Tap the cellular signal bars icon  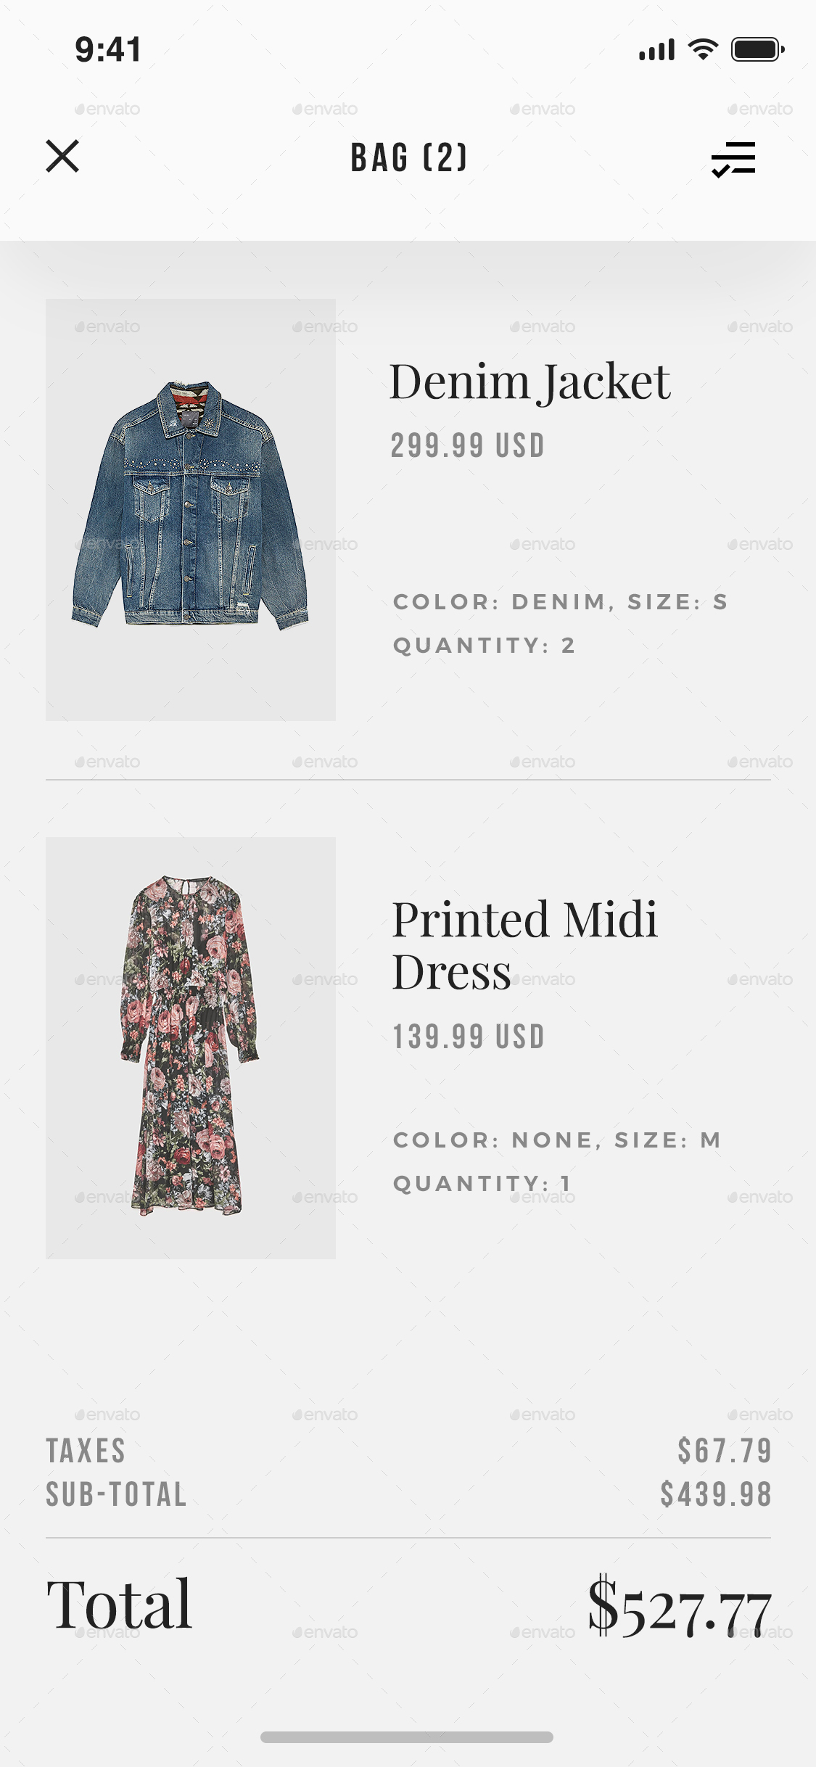point(657,50)
